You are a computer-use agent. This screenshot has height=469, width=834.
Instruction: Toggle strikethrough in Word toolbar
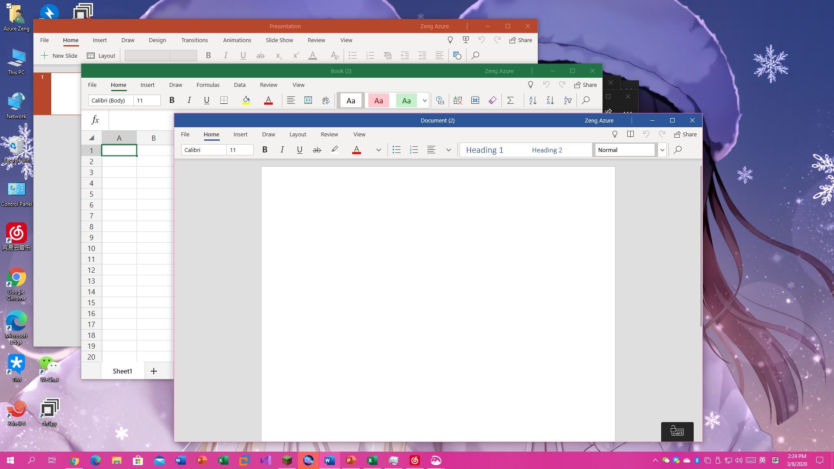click(x=317, y=150)
